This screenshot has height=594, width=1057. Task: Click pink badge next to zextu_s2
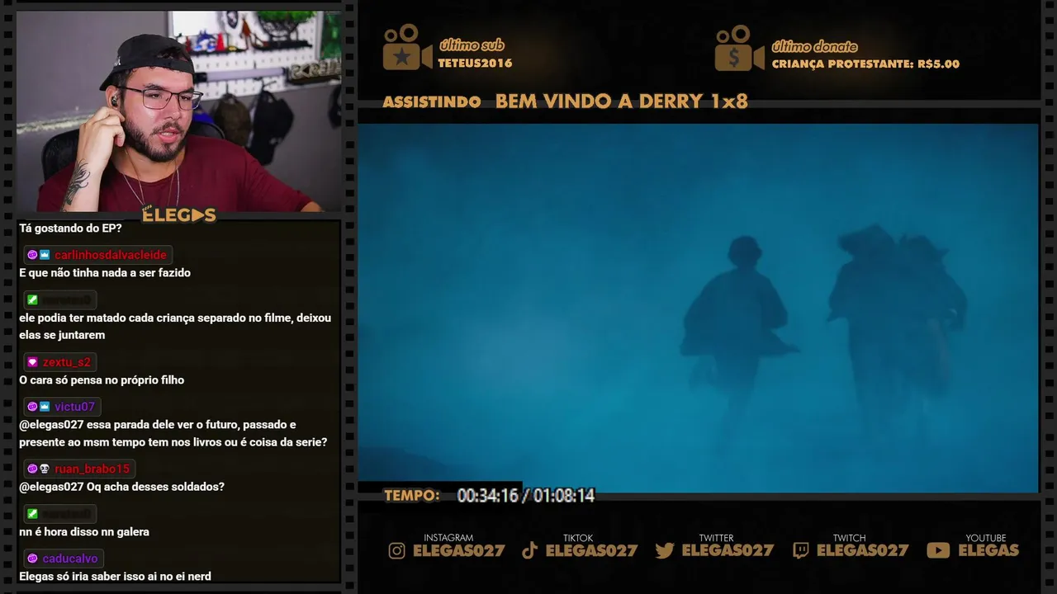click(x=32, y=362)
